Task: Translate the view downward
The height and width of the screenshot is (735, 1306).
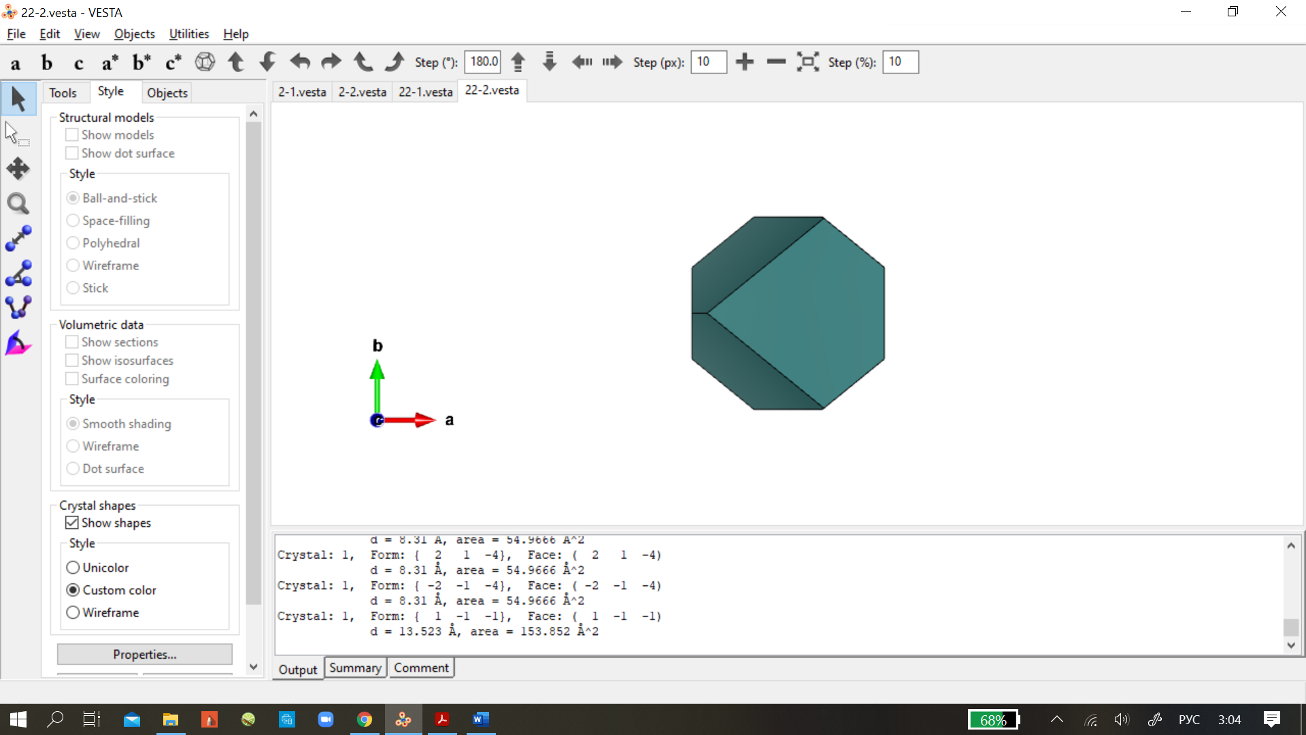Action: (550, 62)
